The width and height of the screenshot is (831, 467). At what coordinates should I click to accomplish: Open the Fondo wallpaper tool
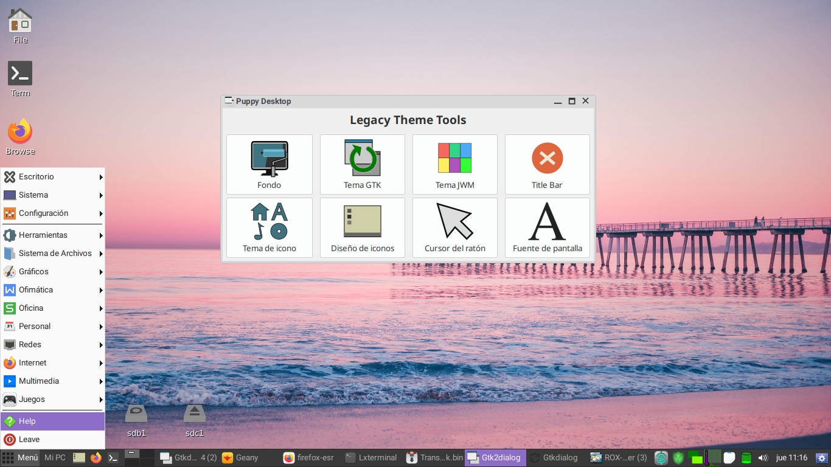[269, 164]
